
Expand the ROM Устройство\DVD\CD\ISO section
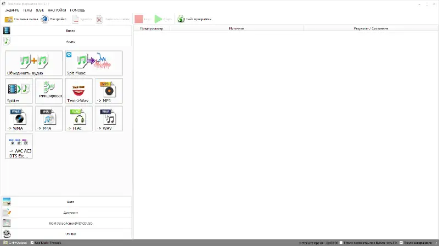click(x=66, y=223)
